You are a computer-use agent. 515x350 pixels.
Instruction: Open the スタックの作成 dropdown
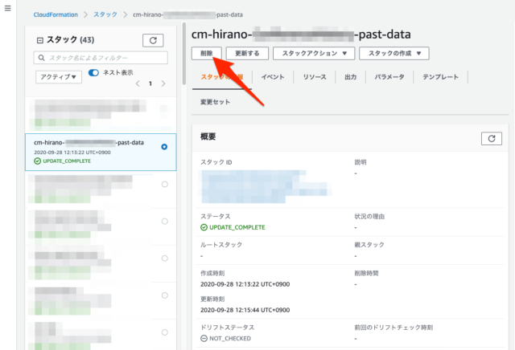393,53
